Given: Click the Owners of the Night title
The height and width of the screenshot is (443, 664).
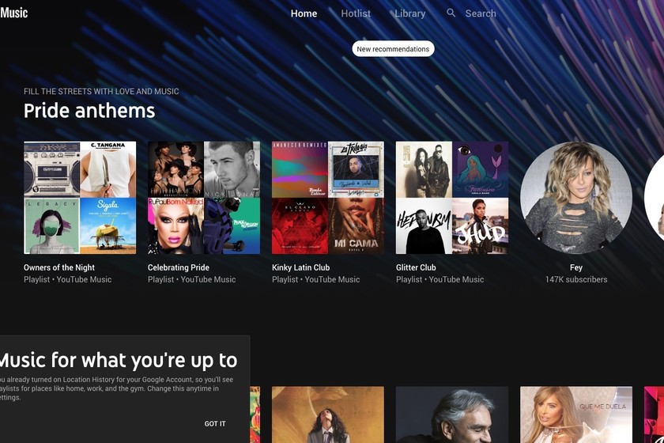Looking at the screenshot, I should click(x=59, y=267).
